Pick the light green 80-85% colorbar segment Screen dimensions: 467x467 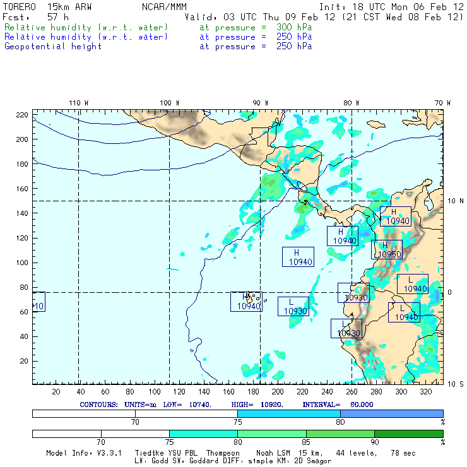tap(271, 434)
